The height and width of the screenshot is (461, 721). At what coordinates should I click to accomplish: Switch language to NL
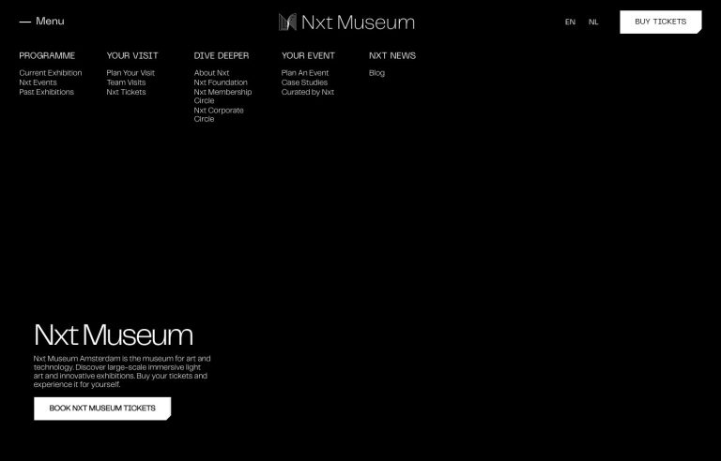(x=593, y=22)
